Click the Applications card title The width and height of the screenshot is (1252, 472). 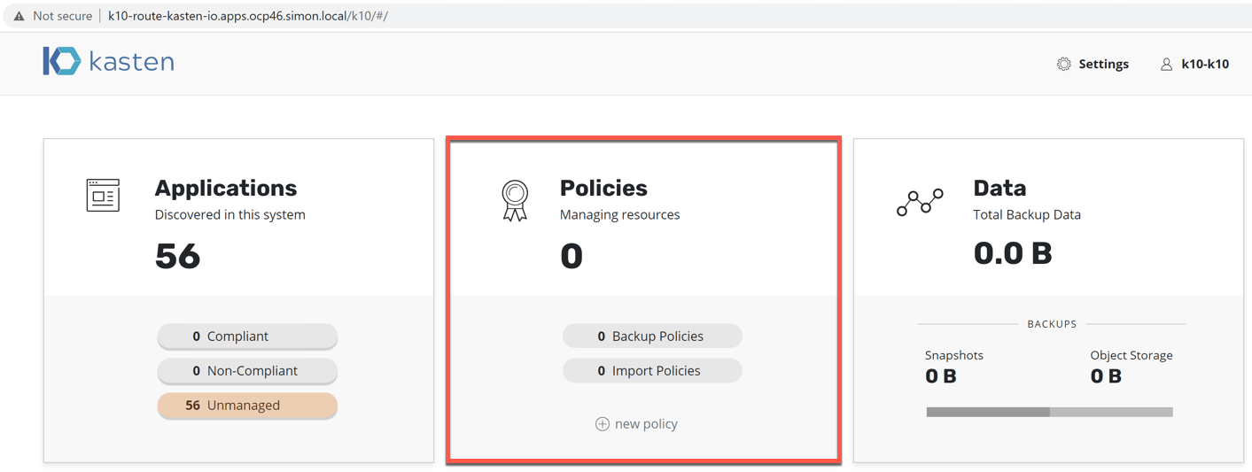[x=226, y=188]
